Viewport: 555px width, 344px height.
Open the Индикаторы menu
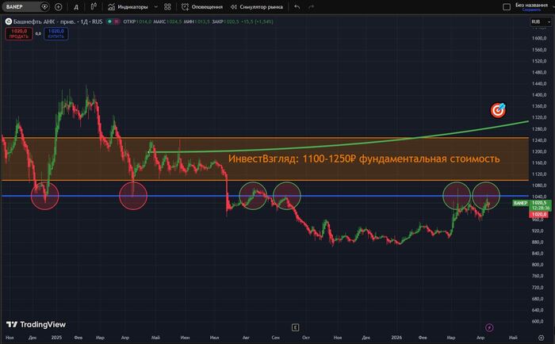coord(128,6)
